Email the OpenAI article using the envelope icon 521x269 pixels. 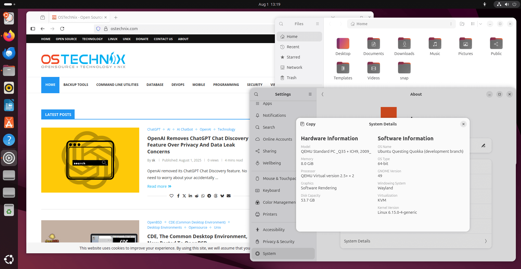(x=228, y=196)
